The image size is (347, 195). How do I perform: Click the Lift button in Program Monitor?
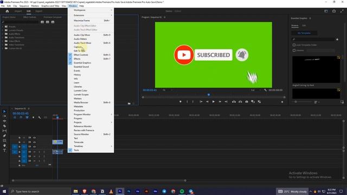pos(234,102)
